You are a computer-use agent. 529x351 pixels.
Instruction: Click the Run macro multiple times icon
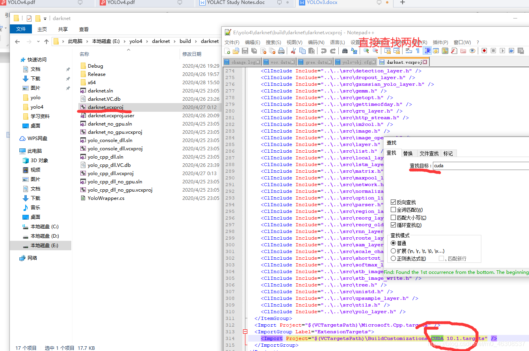[511, 51]
